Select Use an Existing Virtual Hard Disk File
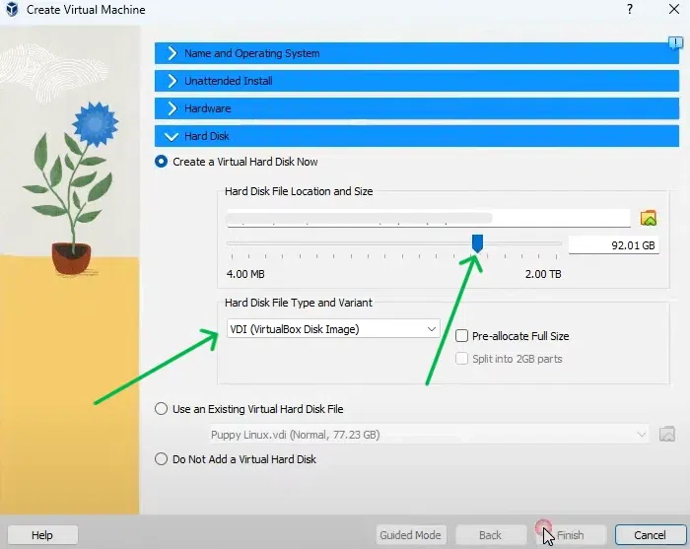This screenshot has height=549, width=690. (x=162, y=409)
